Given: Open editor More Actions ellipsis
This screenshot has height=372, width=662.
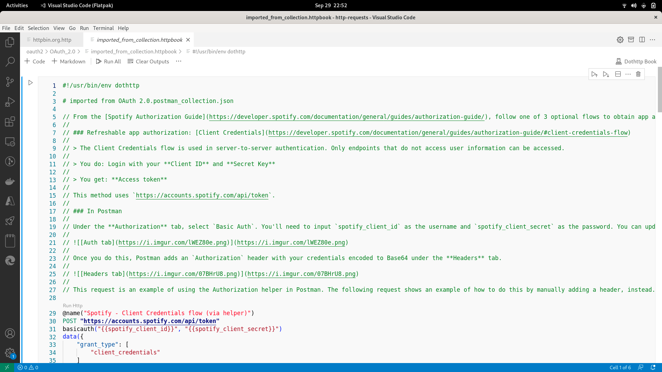Looking at the screenshot, I should tap(652, 40).
